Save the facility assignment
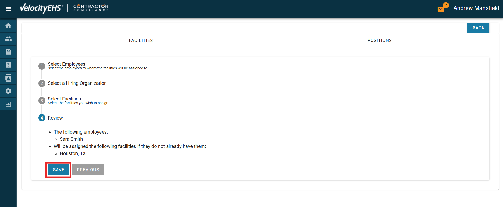The width and height of the screenshot is (503, 207). pos(58,170)
